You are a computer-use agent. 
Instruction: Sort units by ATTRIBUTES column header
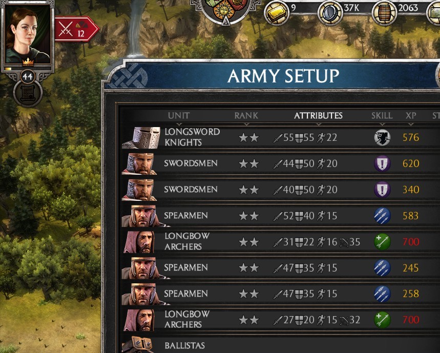tap(318, 116)
